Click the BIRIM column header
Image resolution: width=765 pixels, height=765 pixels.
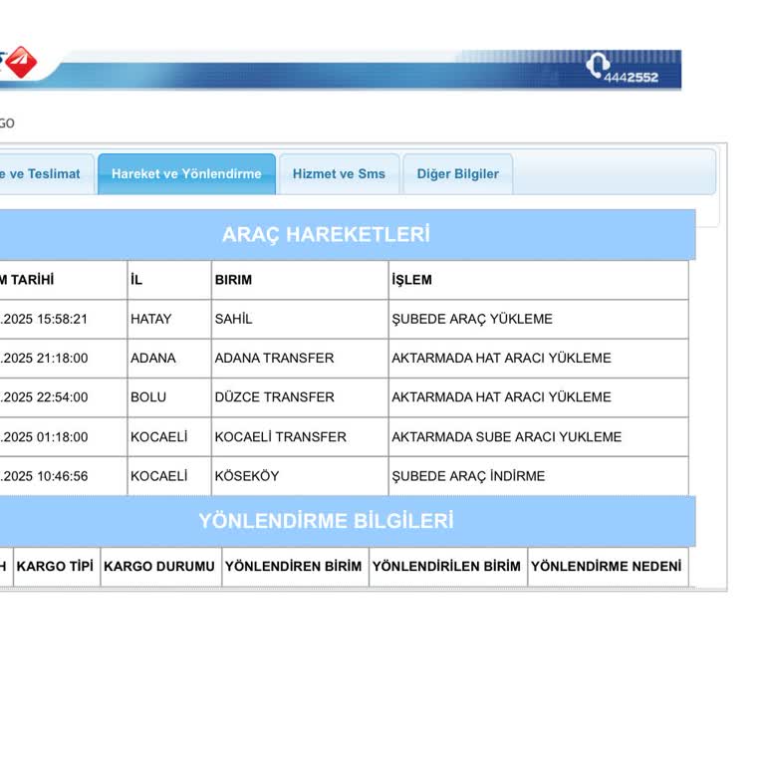[300, 280]
